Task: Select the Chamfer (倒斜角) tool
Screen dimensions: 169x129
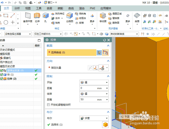Action: click(80, 14)
